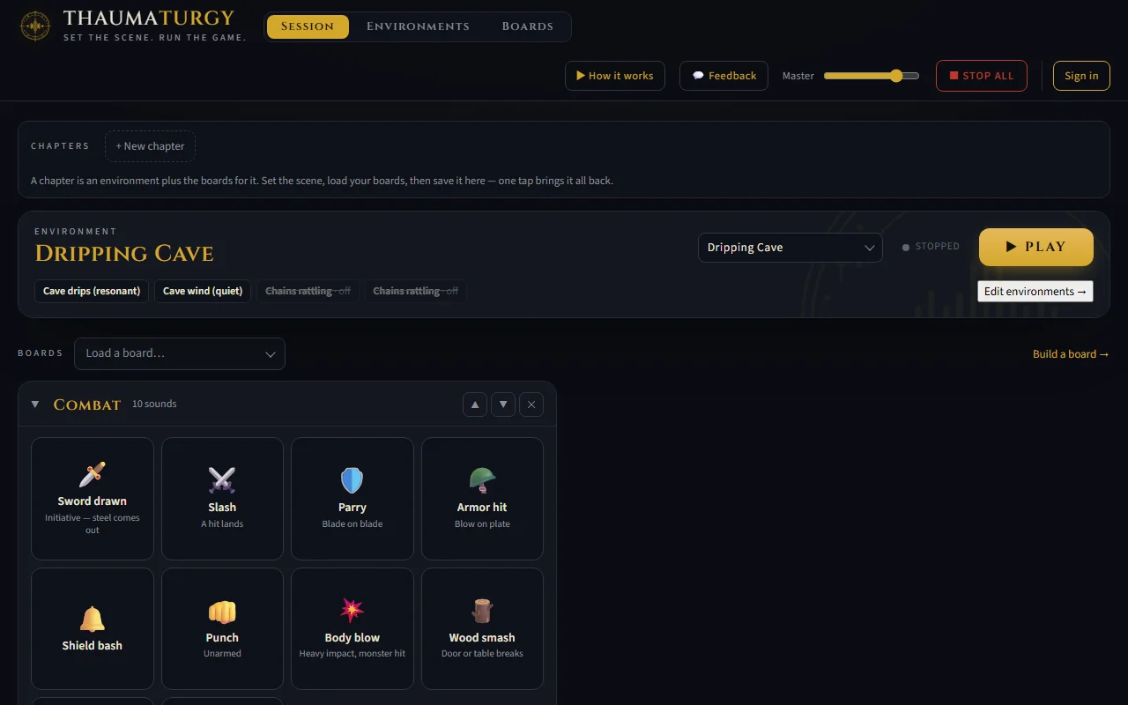Click the Dripping Cave environment title

coord(124,254)
